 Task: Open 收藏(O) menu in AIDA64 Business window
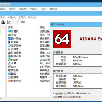click(33, 9)
